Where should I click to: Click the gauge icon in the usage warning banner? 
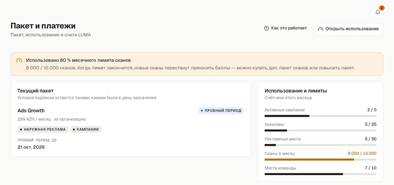(x=19, y=61)
